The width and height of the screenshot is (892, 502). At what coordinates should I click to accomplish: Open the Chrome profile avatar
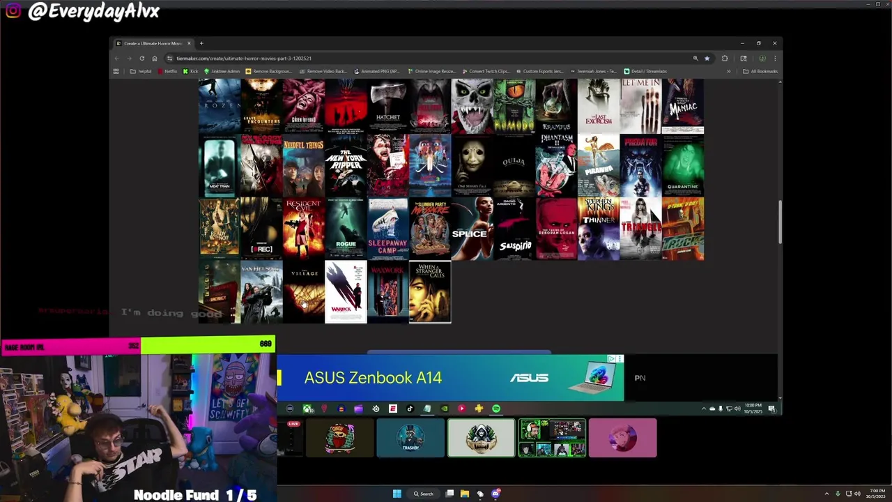point(762,59)
